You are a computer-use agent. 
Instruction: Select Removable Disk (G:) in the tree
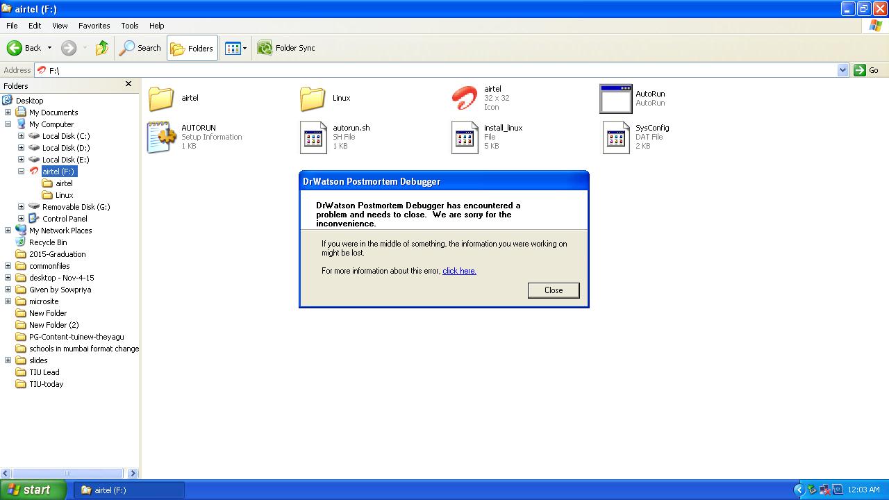point(76,207)
